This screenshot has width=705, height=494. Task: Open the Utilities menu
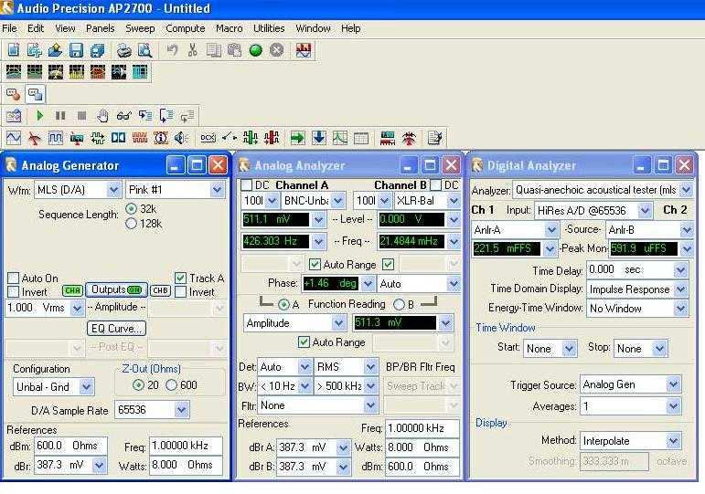tap(269, 28)
